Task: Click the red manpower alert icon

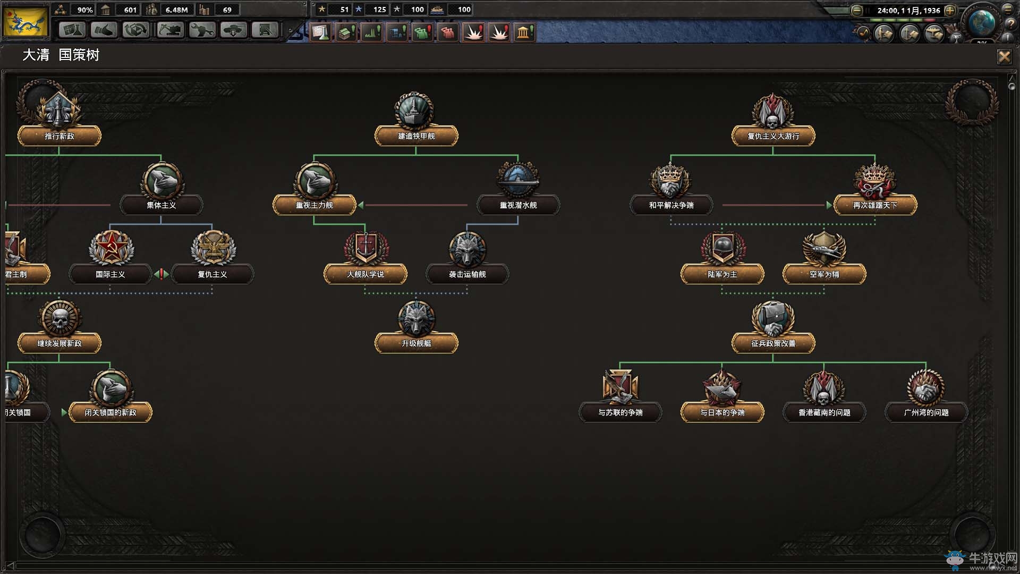Action: (448, 32)
